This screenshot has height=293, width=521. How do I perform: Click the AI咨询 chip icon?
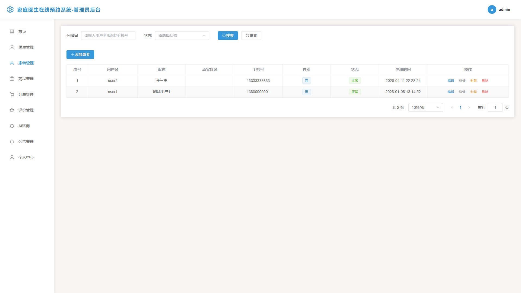click(12, 126)
